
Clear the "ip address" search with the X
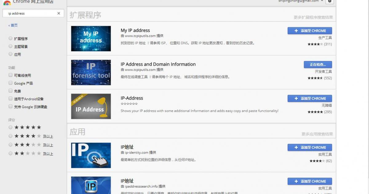tap(59, 14)
